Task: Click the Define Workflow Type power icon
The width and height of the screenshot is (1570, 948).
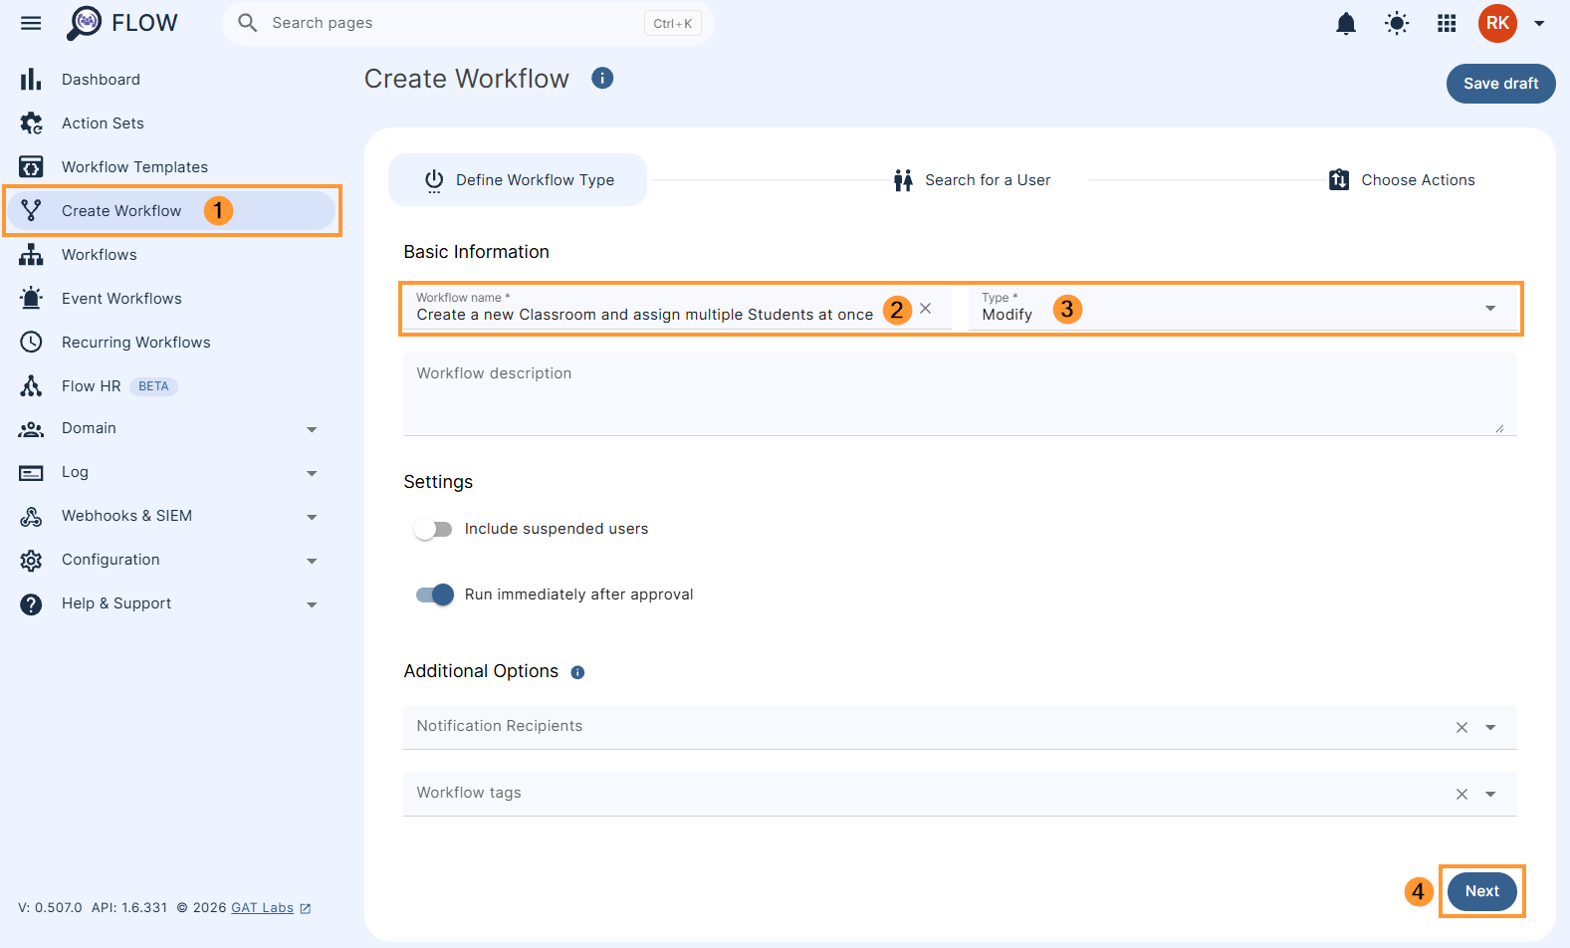Action: click(x=434, y=180)
